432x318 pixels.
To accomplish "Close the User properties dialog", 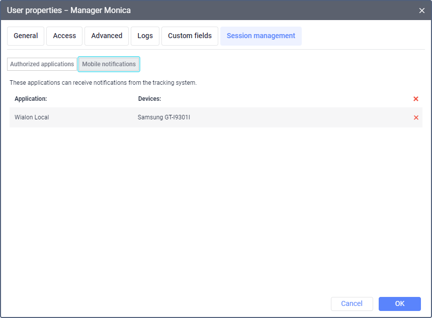I will click(422, 11).
